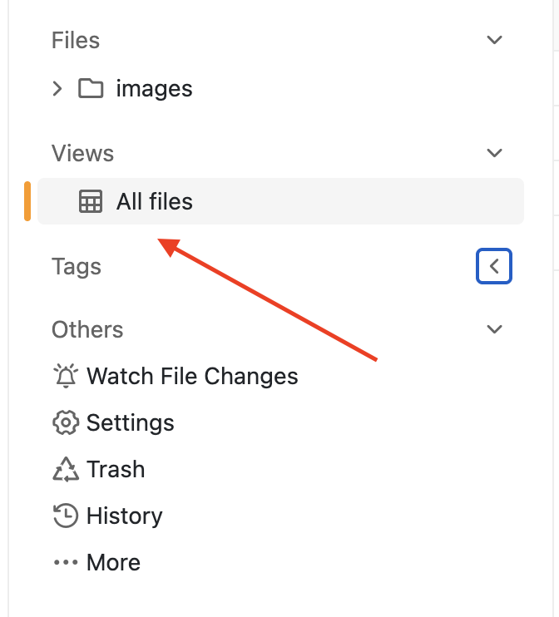This screenshot has width=559, height=617.
Task: Collapse the Others section chevron
Action: (494, 329)
